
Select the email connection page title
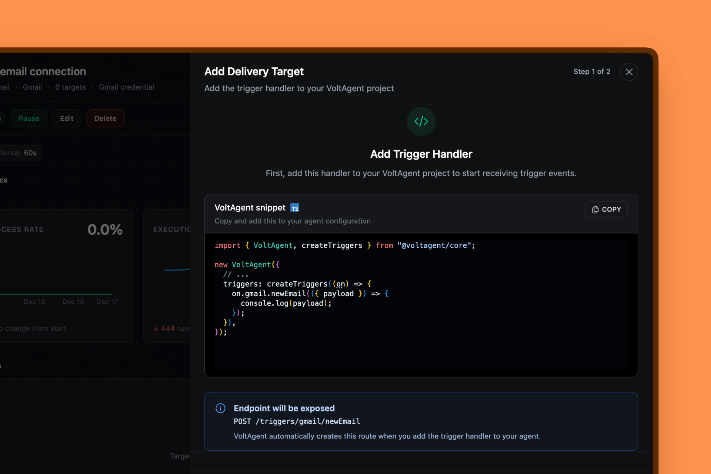point(43,71)
